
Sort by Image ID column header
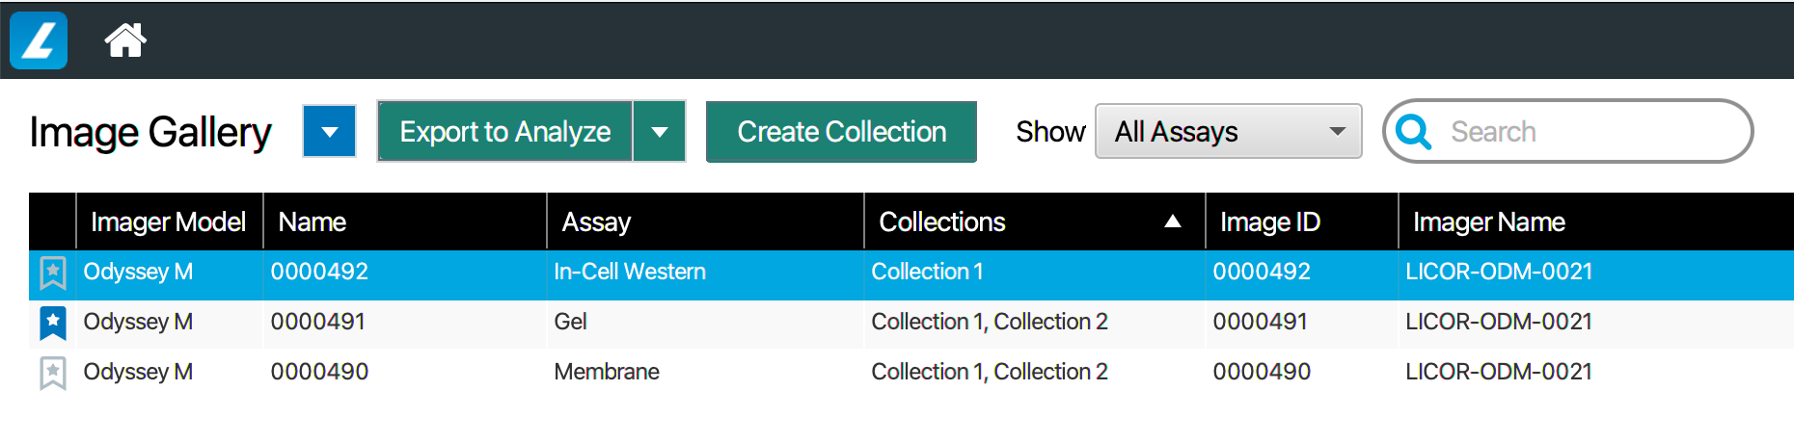(1269, 221)
